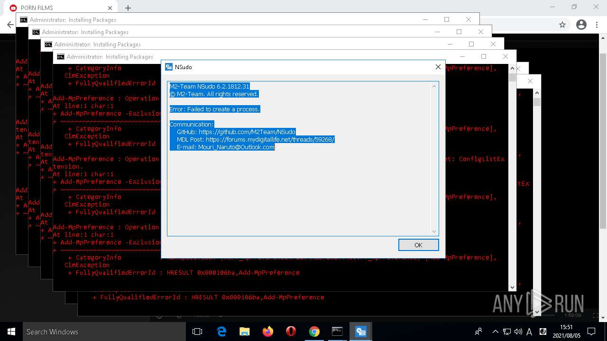
Task: Switch to Chrome from taskbar
Action: 314,332
